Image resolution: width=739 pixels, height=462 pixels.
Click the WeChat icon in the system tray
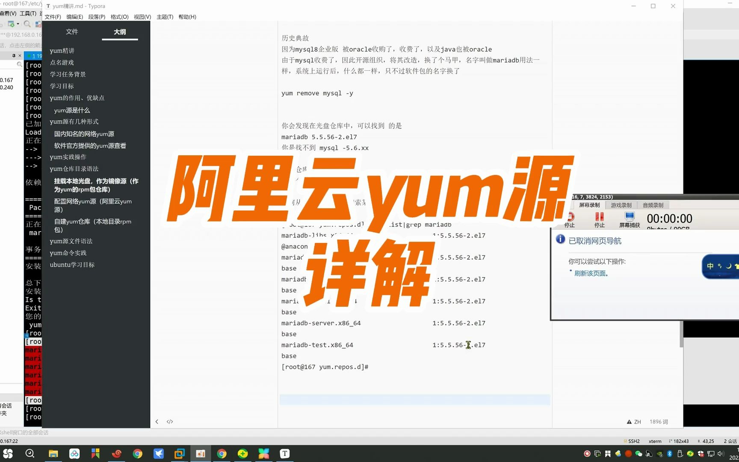[638, 454]
